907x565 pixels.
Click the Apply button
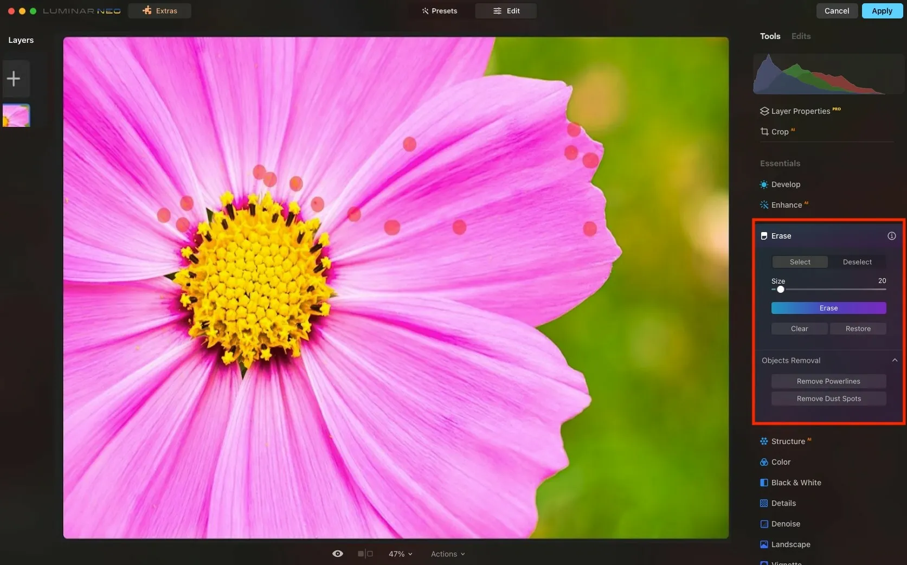coord(882,11)
